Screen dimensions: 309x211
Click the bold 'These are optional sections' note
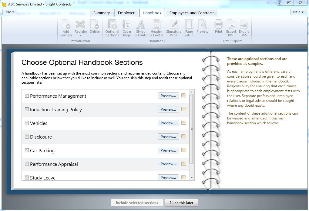[x=257, y=61]
